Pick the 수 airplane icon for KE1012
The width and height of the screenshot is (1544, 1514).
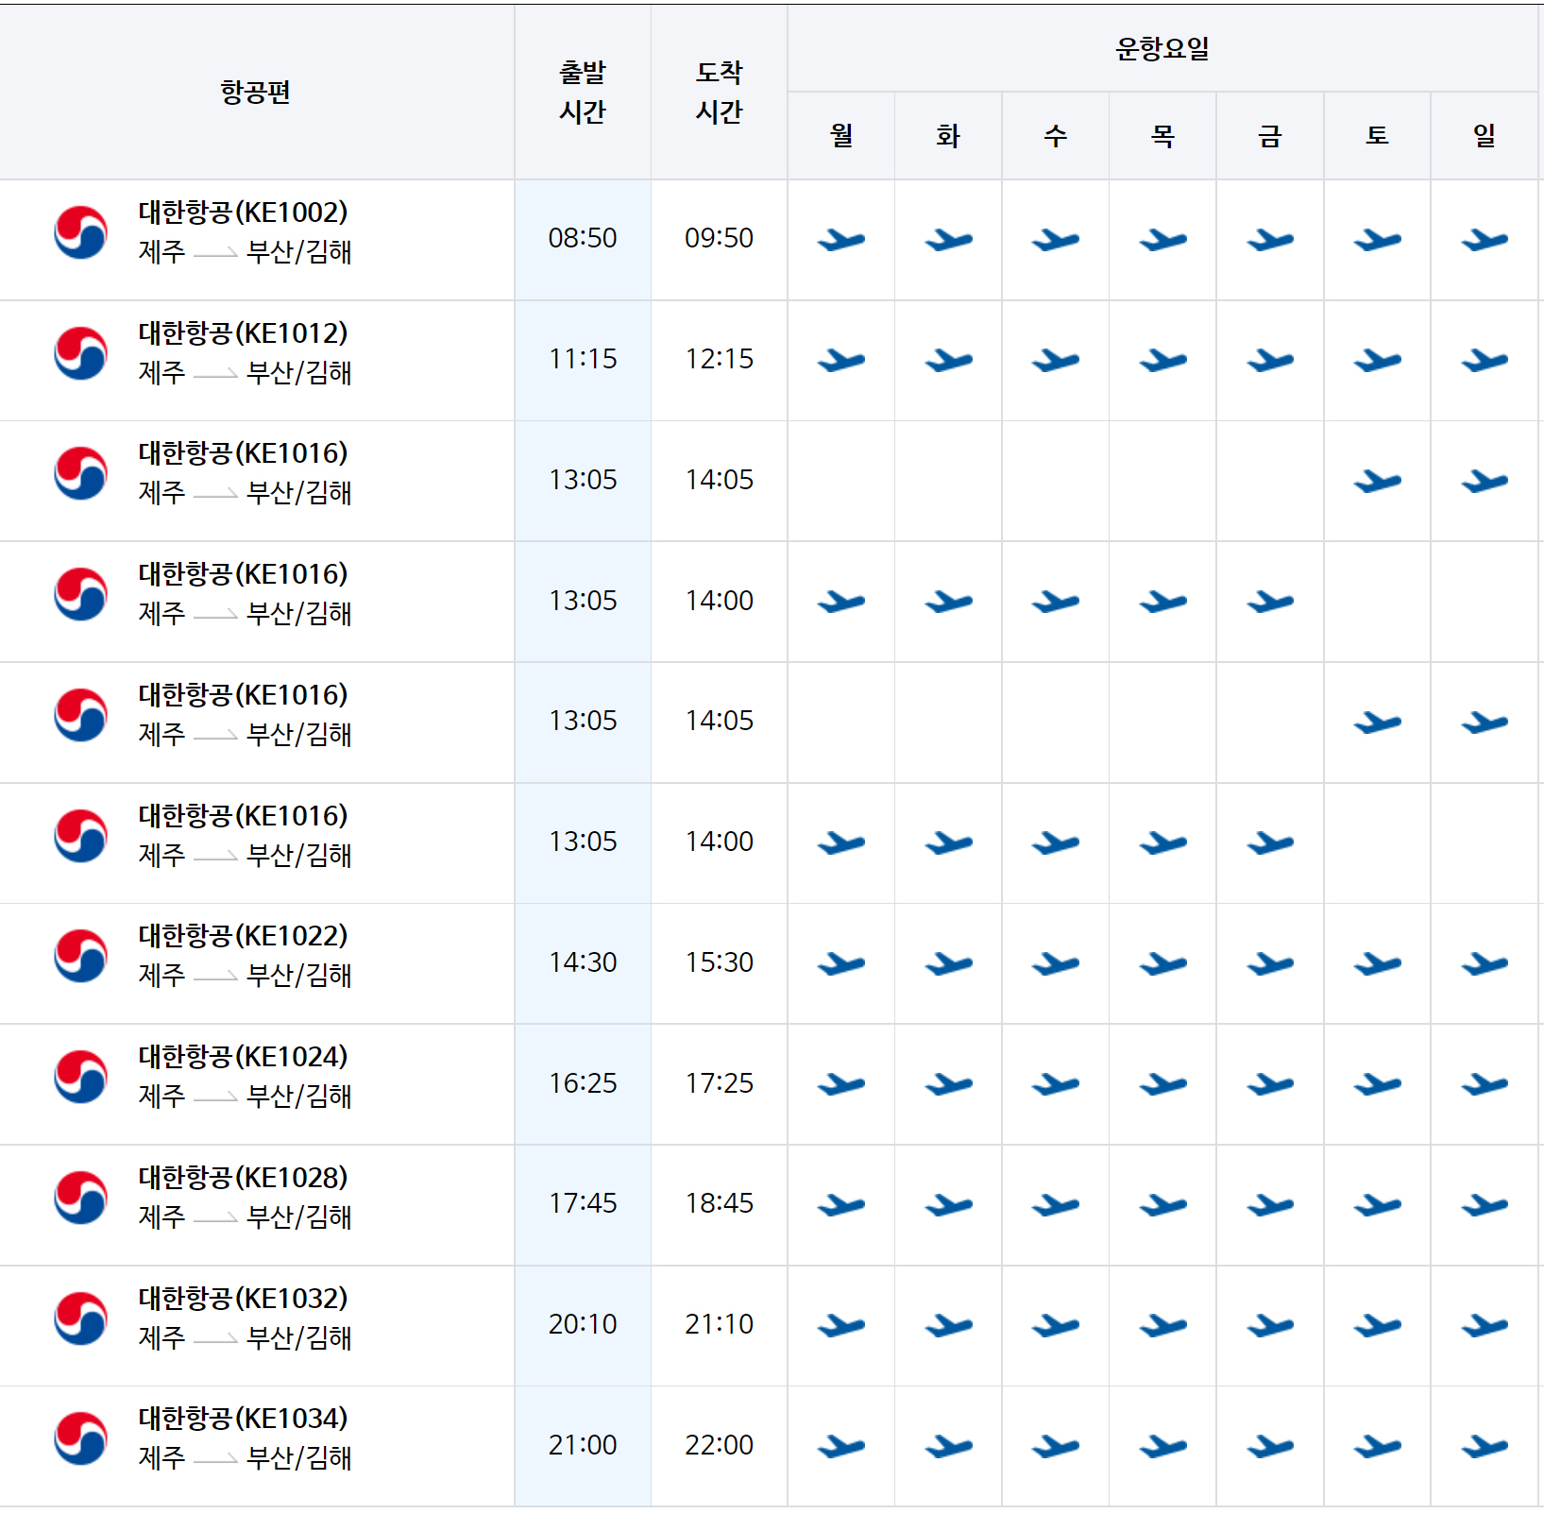(x=1056, y=361)
